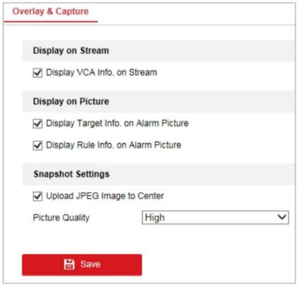Uncheck Display VCA Info. on Stream
The width and height of the screenshot is (298, 285).
(37, 73)
